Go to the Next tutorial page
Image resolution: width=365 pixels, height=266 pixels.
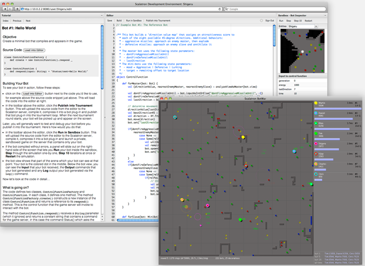point(28,21)
